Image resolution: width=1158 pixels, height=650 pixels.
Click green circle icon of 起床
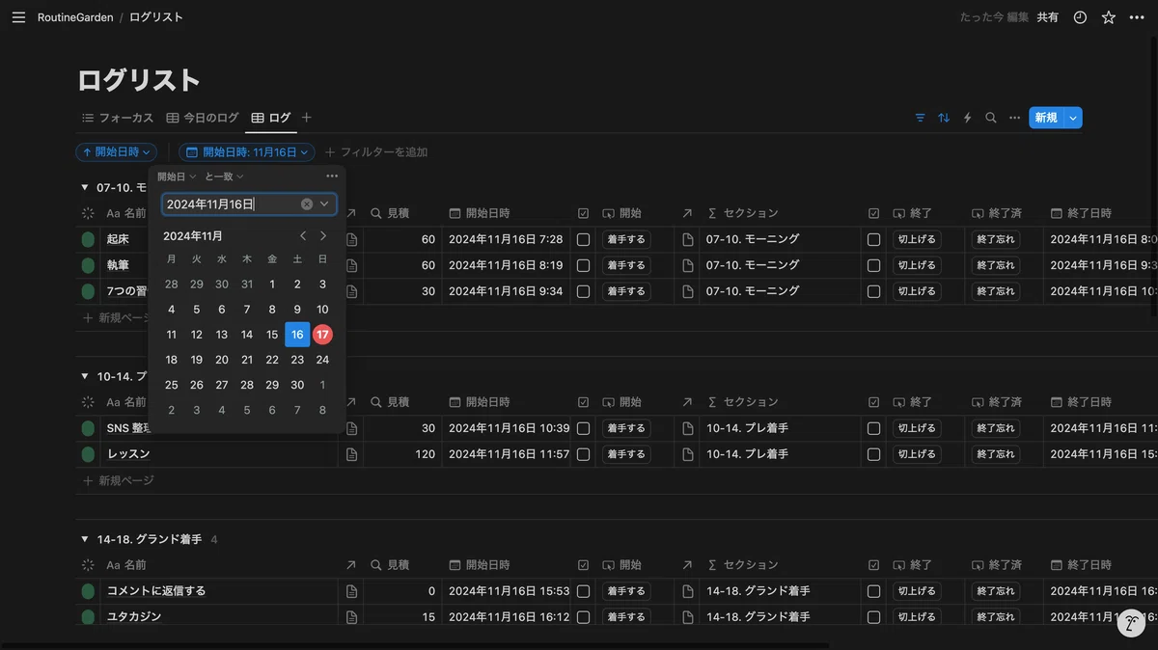point(88,239)
